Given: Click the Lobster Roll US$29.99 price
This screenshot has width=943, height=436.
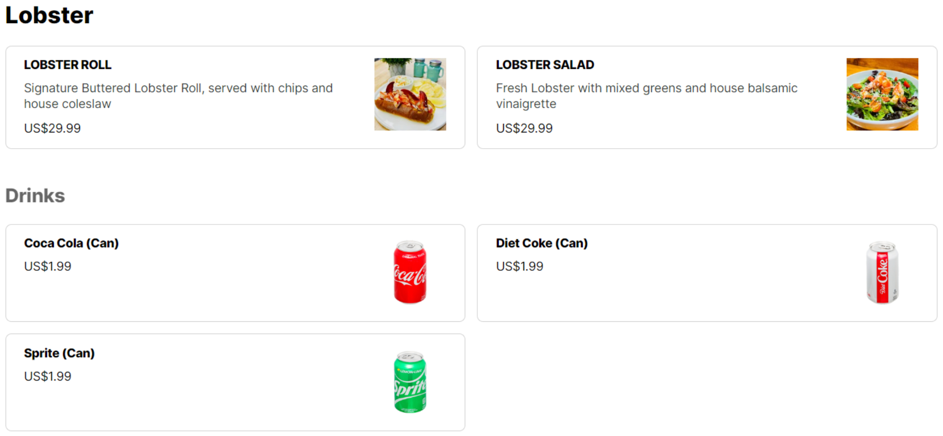Looking at the screenshot, I should coord(52,128).
